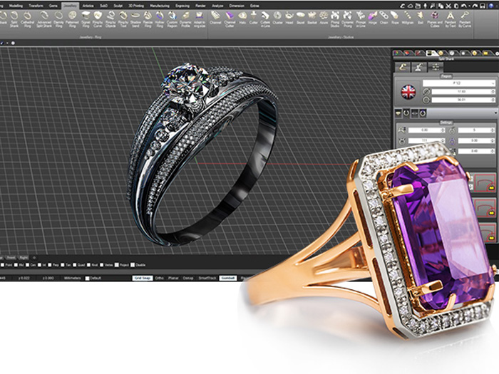
Task: Click the Gumball status bar button
Action: (x=227, y=277)
